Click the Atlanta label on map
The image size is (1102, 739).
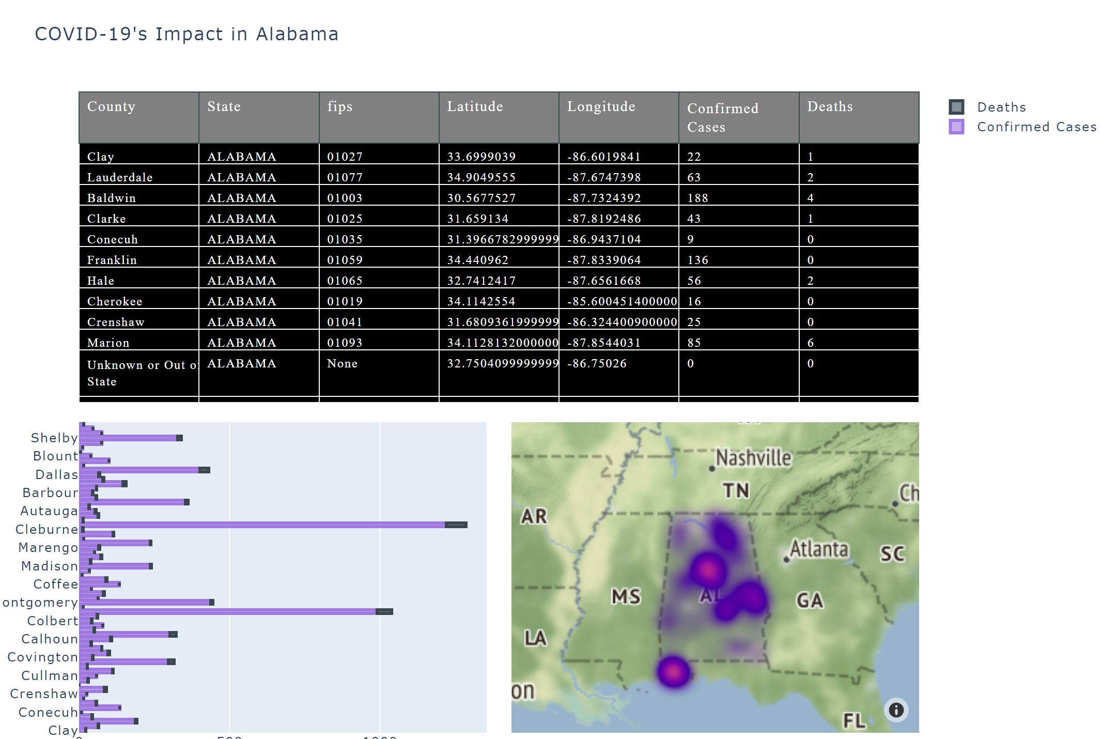point(819,549)
